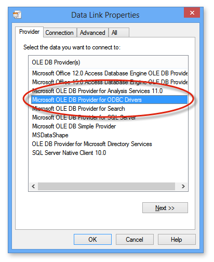Select Microsoft OLE DB Provider for Search
The image size is (214, 262).
[110, 109]
